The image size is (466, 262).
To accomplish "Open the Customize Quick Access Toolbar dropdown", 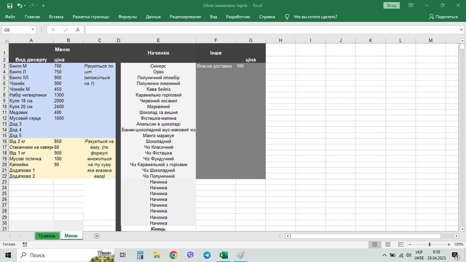I will coord(43,6).
